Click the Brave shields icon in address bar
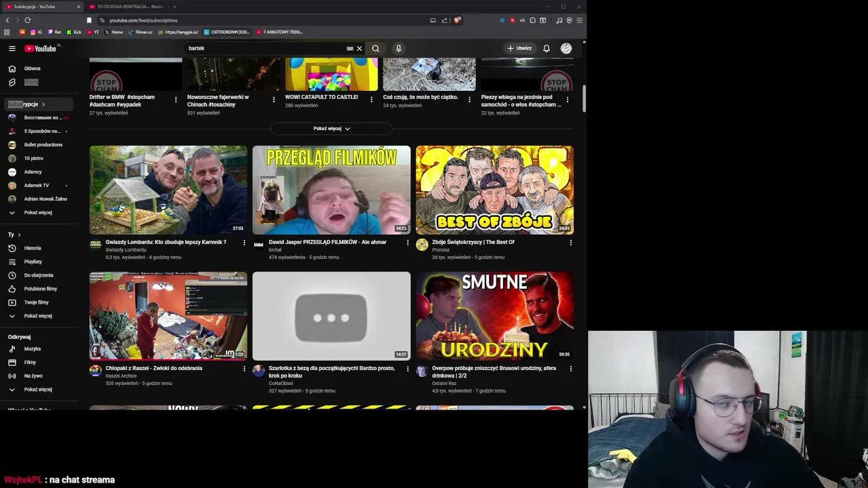 pos(457,20)
